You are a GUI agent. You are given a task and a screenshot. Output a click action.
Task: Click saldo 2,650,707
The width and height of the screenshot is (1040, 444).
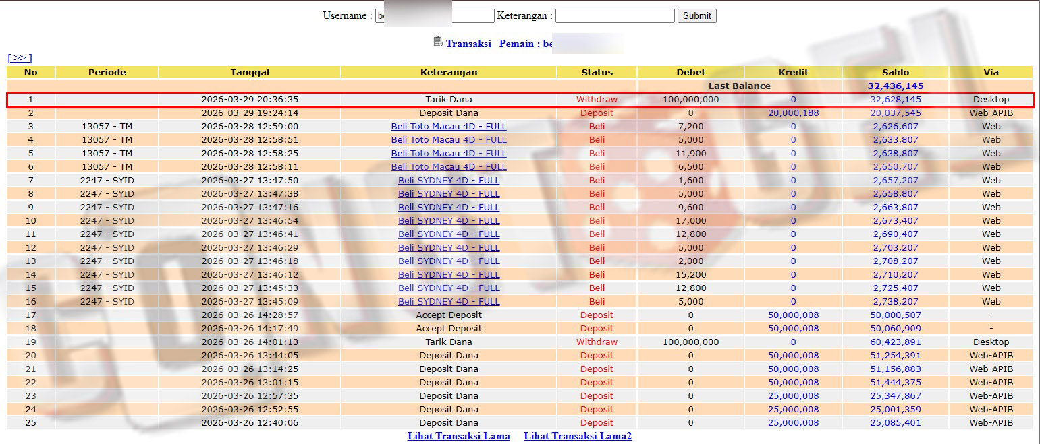point(896,166)
